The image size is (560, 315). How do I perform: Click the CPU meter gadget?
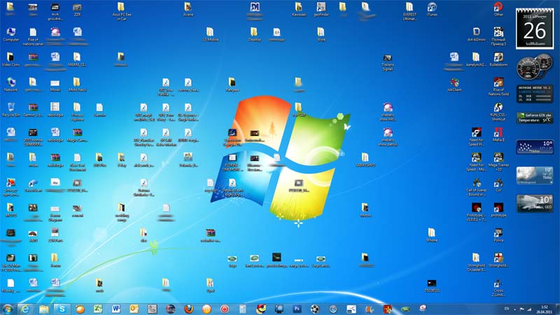click(535, 66)
